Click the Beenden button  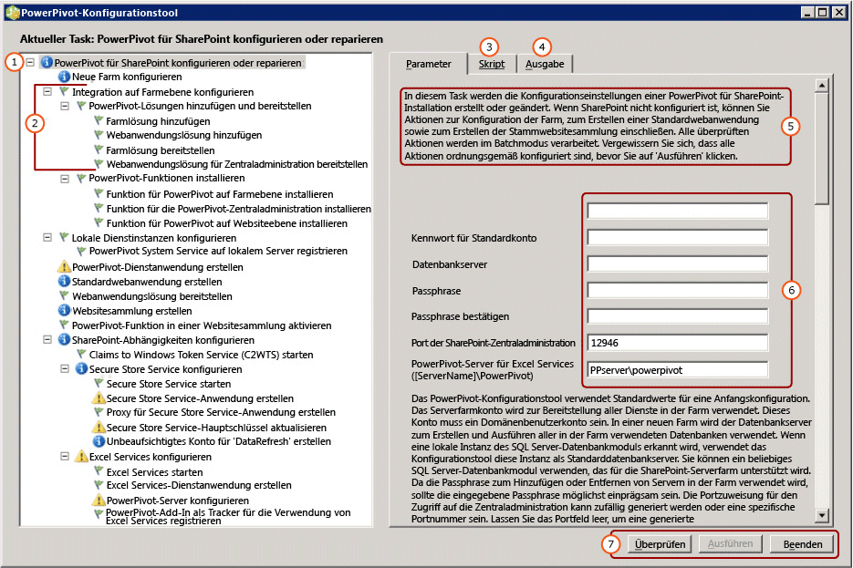(x=802, y=544)
